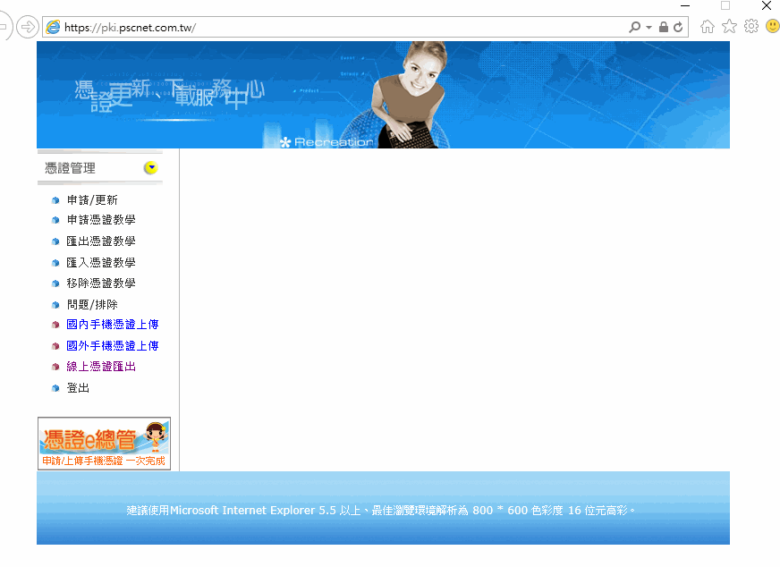Select 匯出憑證教學 in the sidebar
Screen dimensions: 780x567
point(101,241)
